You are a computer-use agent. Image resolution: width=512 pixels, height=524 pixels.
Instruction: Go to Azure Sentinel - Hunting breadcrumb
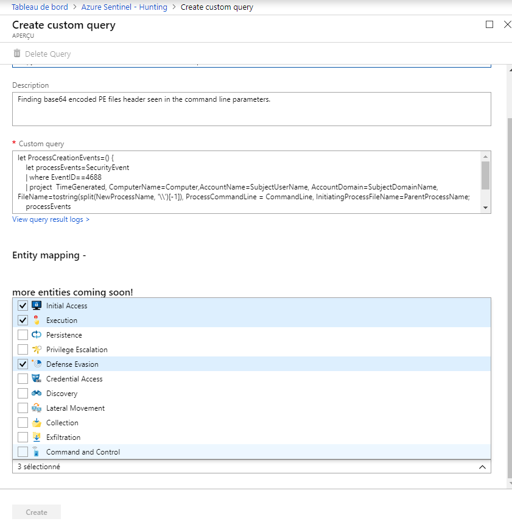point(124,7)
